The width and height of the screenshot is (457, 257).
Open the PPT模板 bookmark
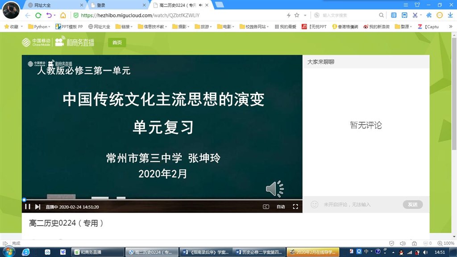69,26
